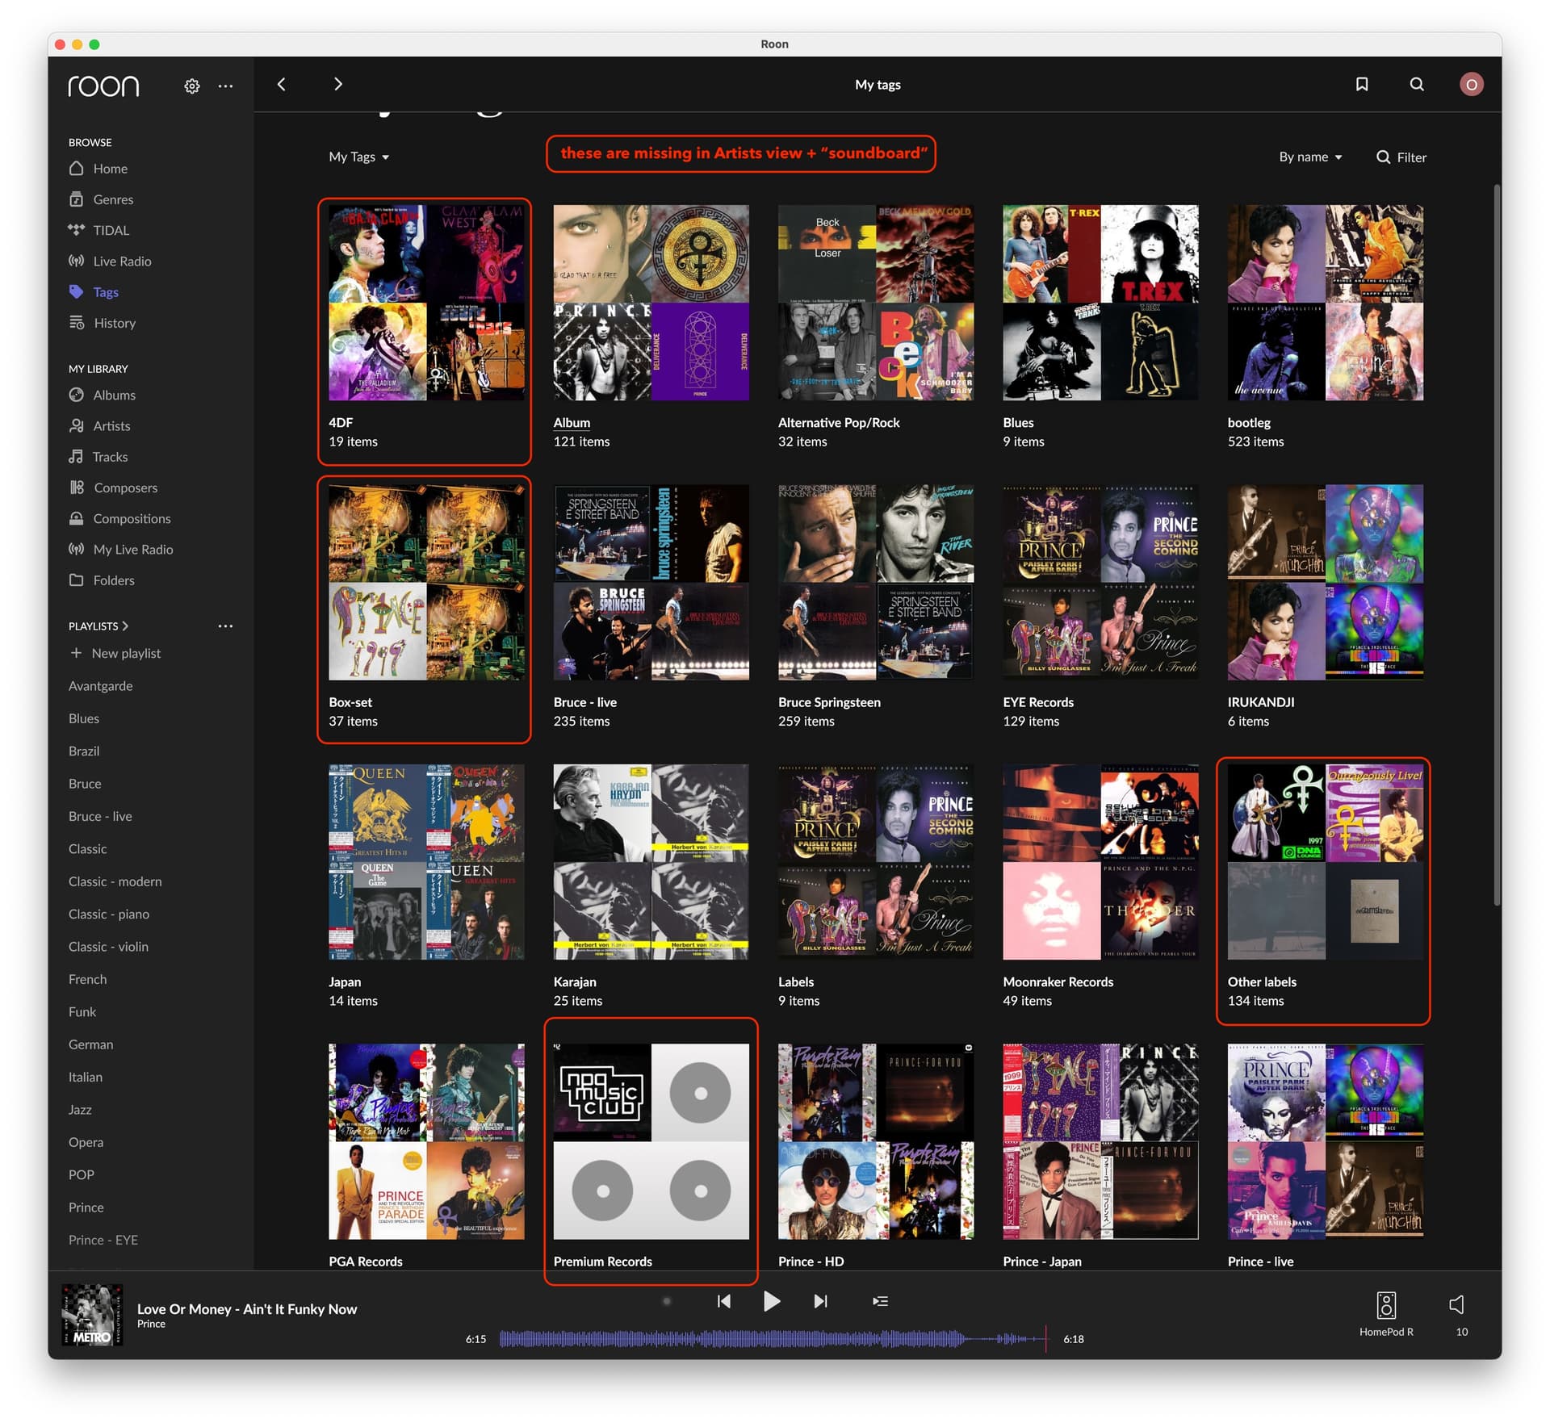Viewport: 1550px width, 1423px height.
Task: Open the HomePod R zone selector
Action: 1386,1312
